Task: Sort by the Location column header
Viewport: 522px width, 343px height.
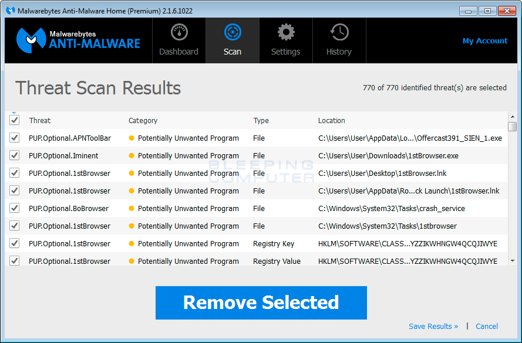Action: point(332,121)
